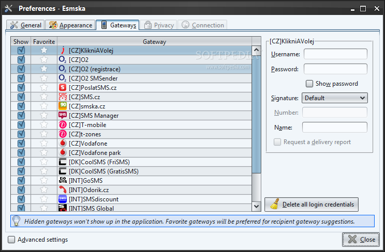Sort by the Gateway column header

click(x=154, y=42)
